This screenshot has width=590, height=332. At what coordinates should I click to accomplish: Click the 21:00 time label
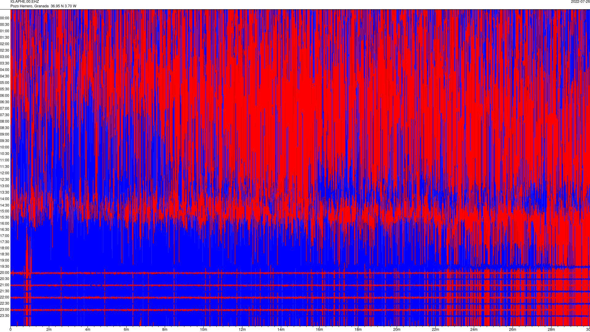[x=5, y=285]
